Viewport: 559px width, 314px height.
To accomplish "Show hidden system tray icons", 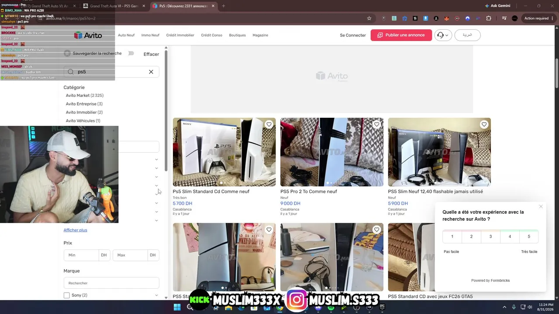I will point(504,307).
